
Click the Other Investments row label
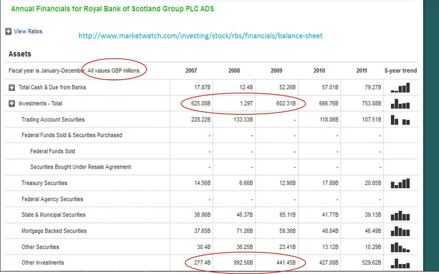point(43,263)
